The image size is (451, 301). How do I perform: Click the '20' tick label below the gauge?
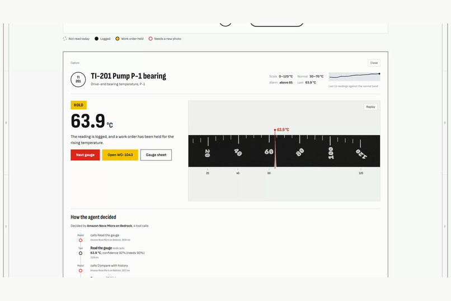208,173
